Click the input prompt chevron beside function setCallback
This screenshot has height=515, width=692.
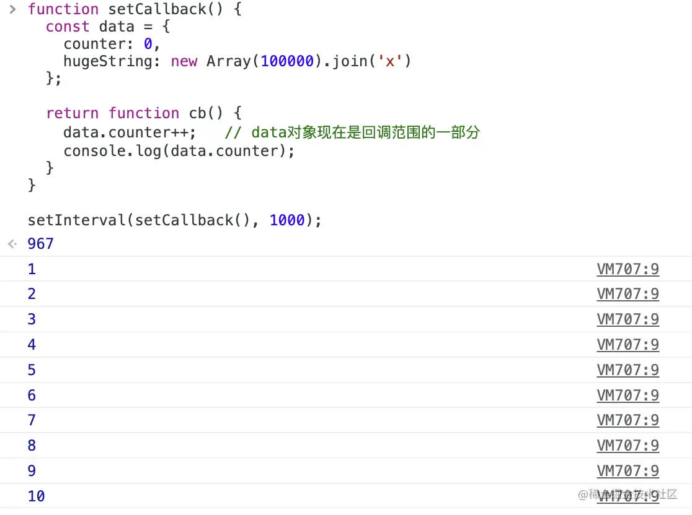[12, 9]
